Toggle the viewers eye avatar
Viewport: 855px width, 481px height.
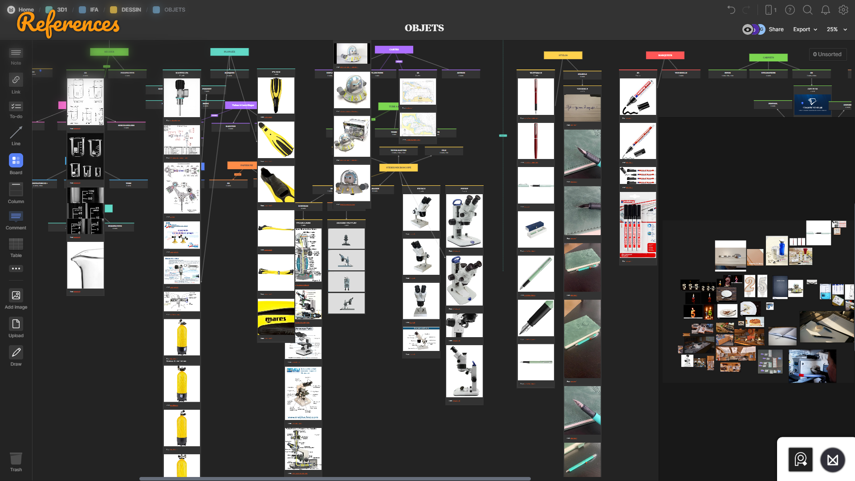(x=748, y=29)
